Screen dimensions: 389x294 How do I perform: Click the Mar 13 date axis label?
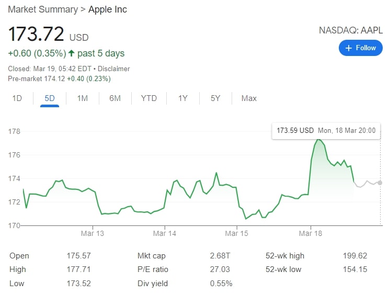(x=92, y=233)
